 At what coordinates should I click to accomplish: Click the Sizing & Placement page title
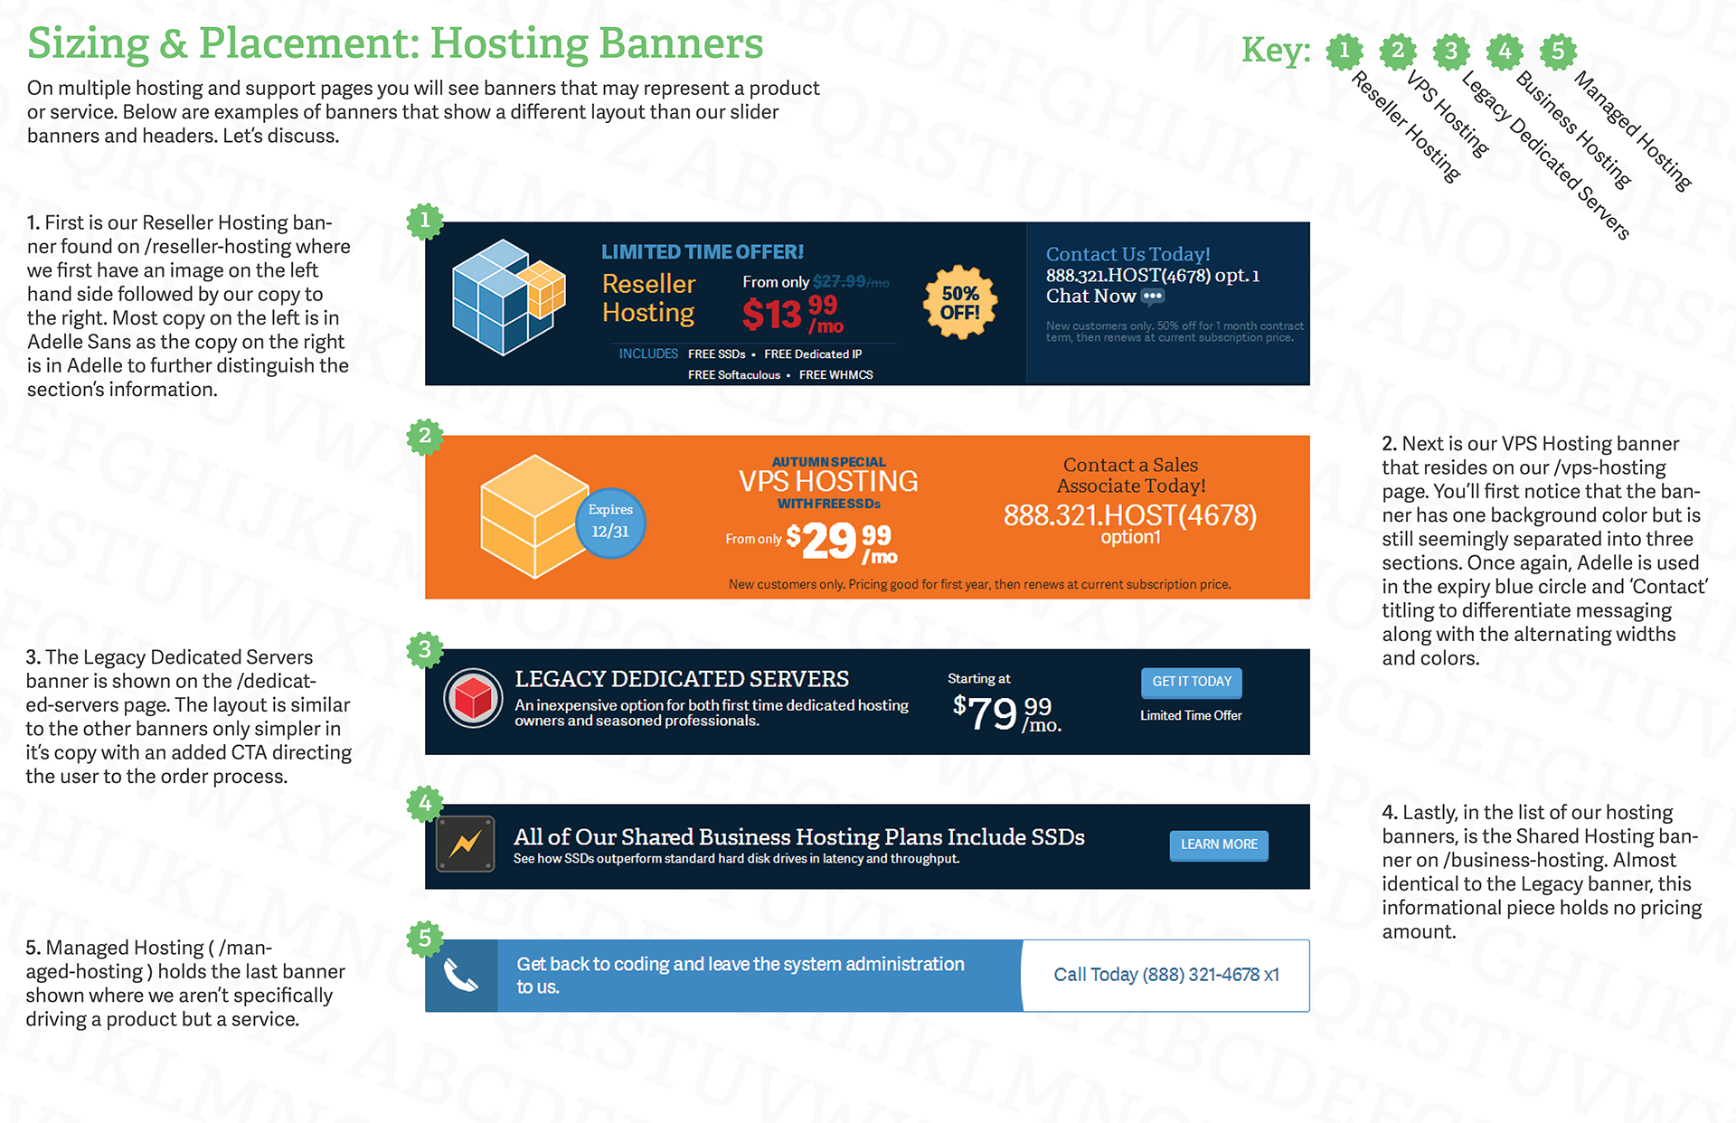pos(395,43)
